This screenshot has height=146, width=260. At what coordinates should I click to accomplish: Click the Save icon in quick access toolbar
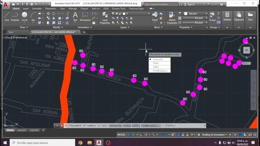pos(23,4)
